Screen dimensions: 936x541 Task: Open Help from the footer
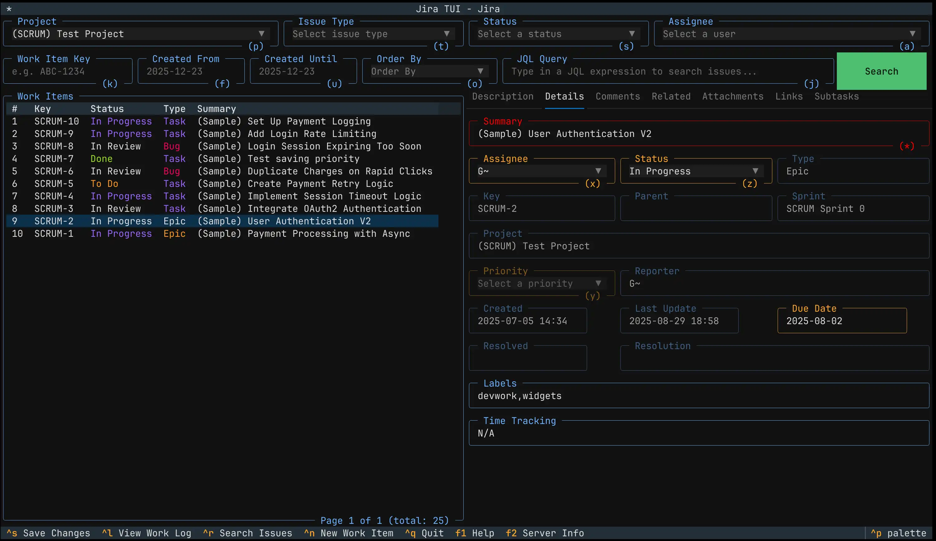tap(475, 534)
